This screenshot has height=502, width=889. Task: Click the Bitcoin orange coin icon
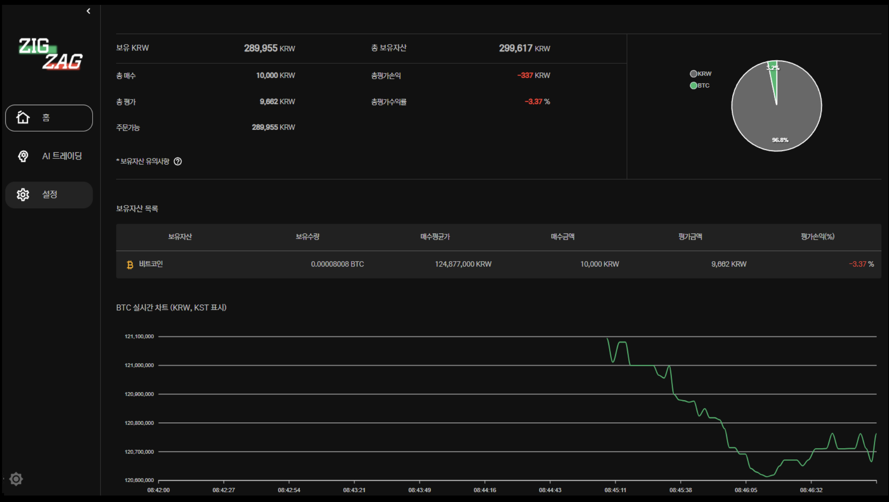point(130,265)
